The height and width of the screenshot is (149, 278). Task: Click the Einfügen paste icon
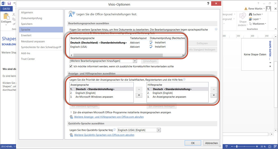point(6,16)
